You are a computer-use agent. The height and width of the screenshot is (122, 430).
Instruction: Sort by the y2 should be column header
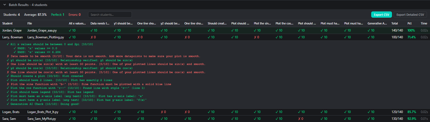tap(170, 23)
